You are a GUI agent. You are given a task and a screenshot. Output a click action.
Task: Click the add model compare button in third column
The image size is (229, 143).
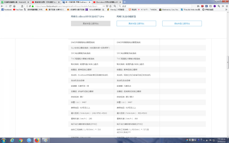[182, 24]
